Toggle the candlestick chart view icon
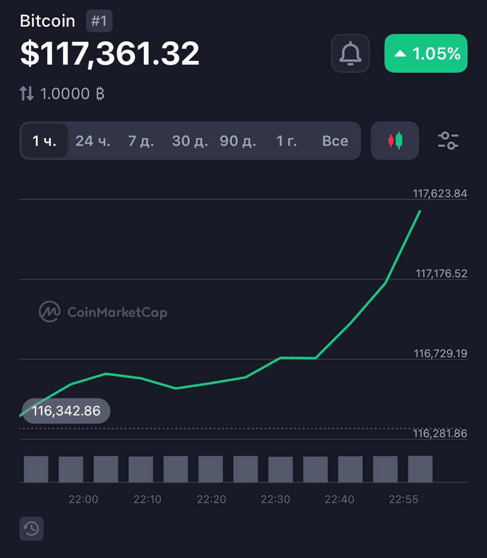The height and width of the screenshot is (558, 487). tap(395, 141)
